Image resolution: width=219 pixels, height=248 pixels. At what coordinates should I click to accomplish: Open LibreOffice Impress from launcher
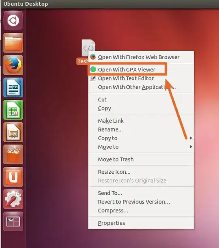13,132
